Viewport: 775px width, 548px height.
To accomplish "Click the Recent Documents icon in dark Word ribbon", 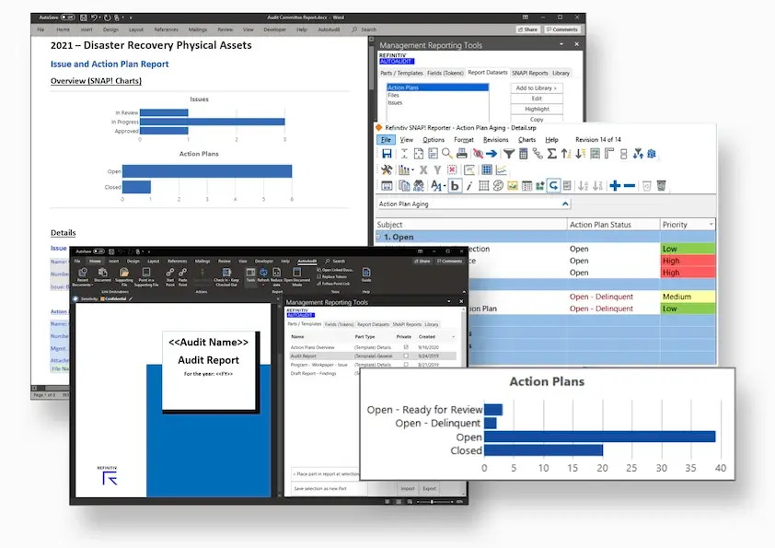I will 83,273.
